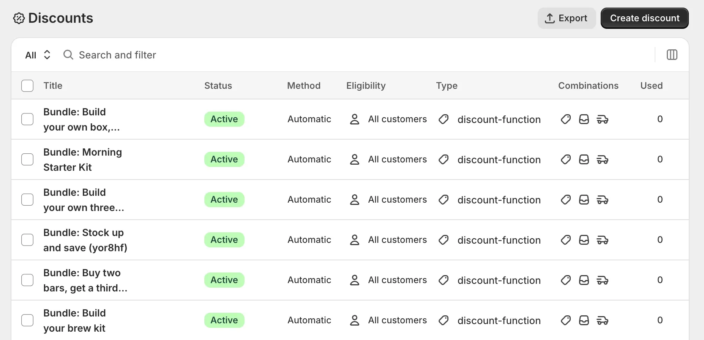Viewport: 704px width, 340px height.
Task: Click order-discount combination icon in Build your own box row
Action: (584, 119)
